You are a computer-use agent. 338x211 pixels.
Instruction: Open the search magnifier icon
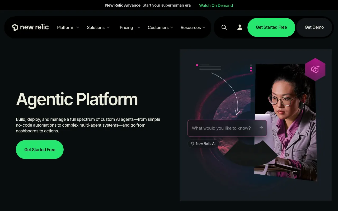224,27
